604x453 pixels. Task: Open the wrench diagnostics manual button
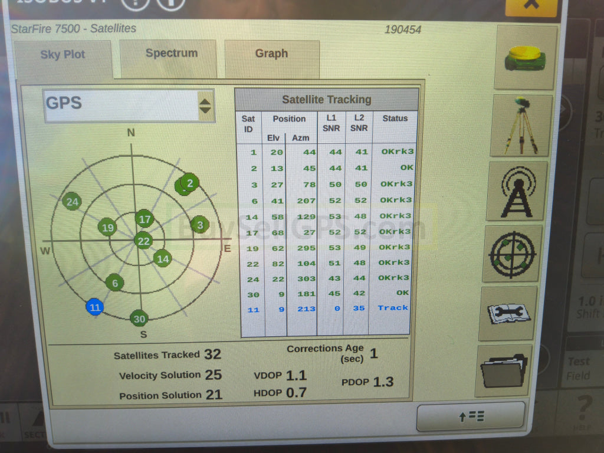click(x=508, y=314)
